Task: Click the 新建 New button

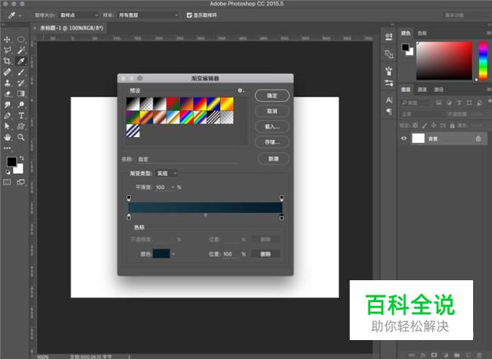Action: pyautogui.click(x=273, y=158)
